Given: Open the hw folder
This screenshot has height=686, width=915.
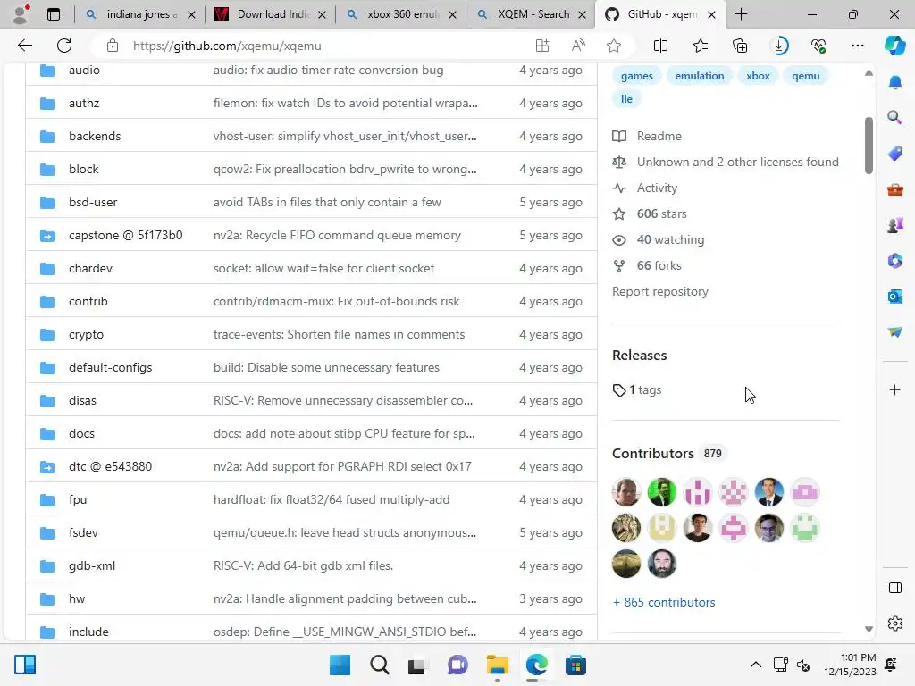Looking at the screenshot, I should coord(77,598).
